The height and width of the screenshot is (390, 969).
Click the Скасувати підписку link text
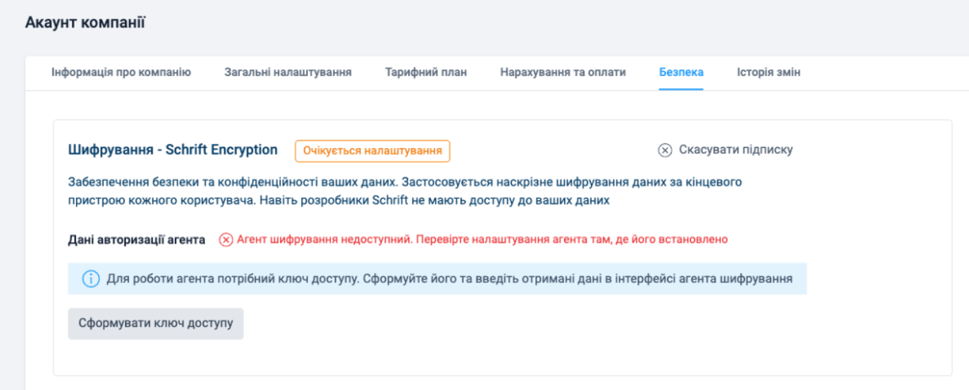tap(736, 150)
